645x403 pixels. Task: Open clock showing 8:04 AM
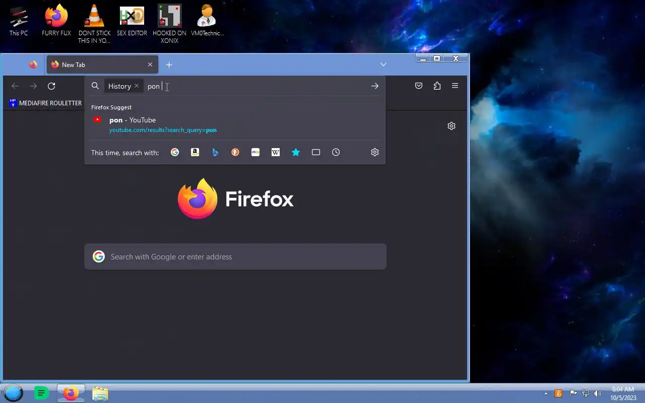623,393
